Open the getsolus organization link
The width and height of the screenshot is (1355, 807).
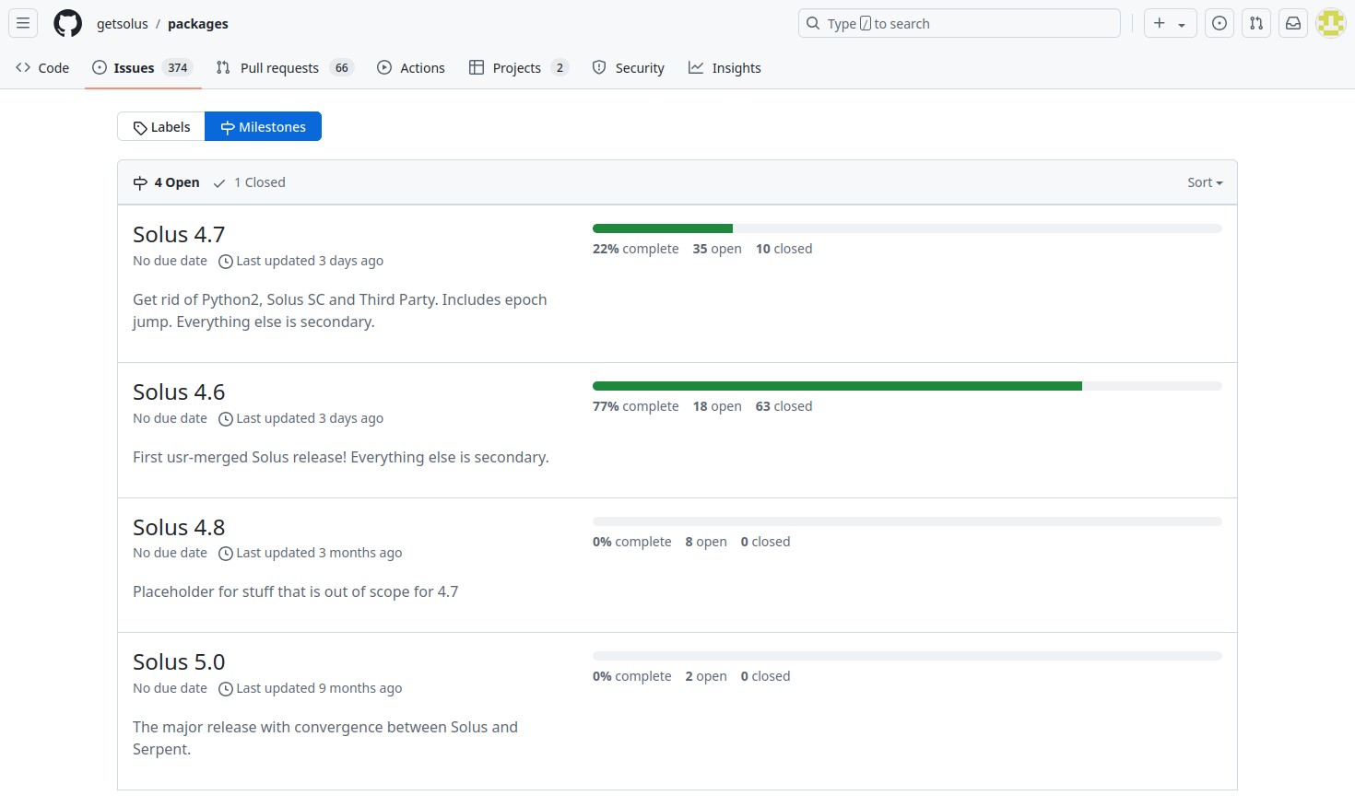pyautogui.click(x=123, y=24)
